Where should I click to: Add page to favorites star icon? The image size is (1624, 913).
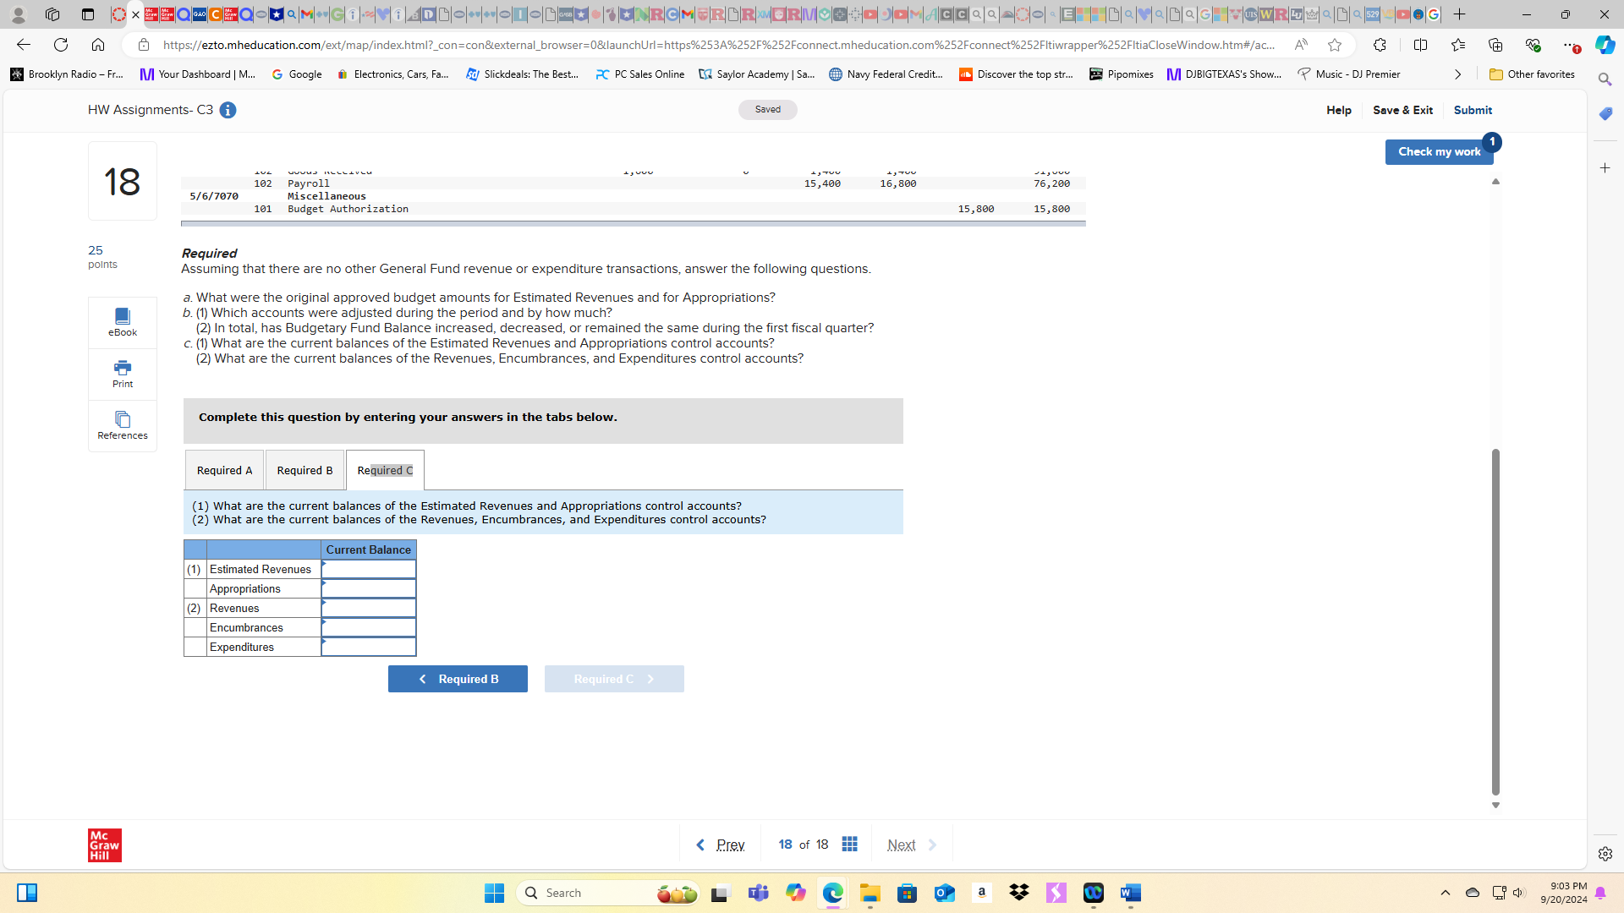pos(1335,45)
